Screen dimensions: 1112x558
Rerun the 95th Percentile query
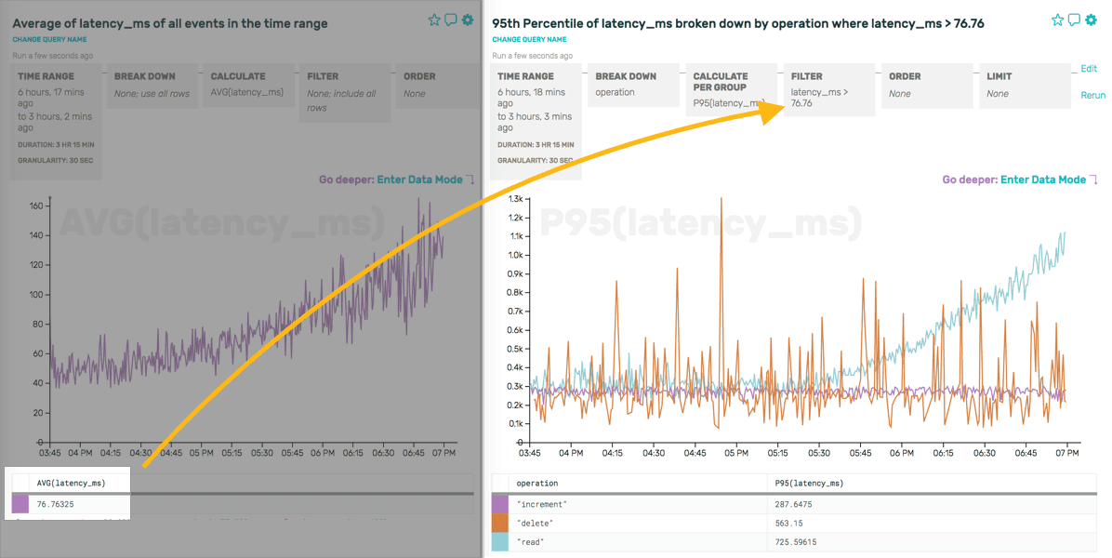pyautogui.click(x=1092, y=94)
